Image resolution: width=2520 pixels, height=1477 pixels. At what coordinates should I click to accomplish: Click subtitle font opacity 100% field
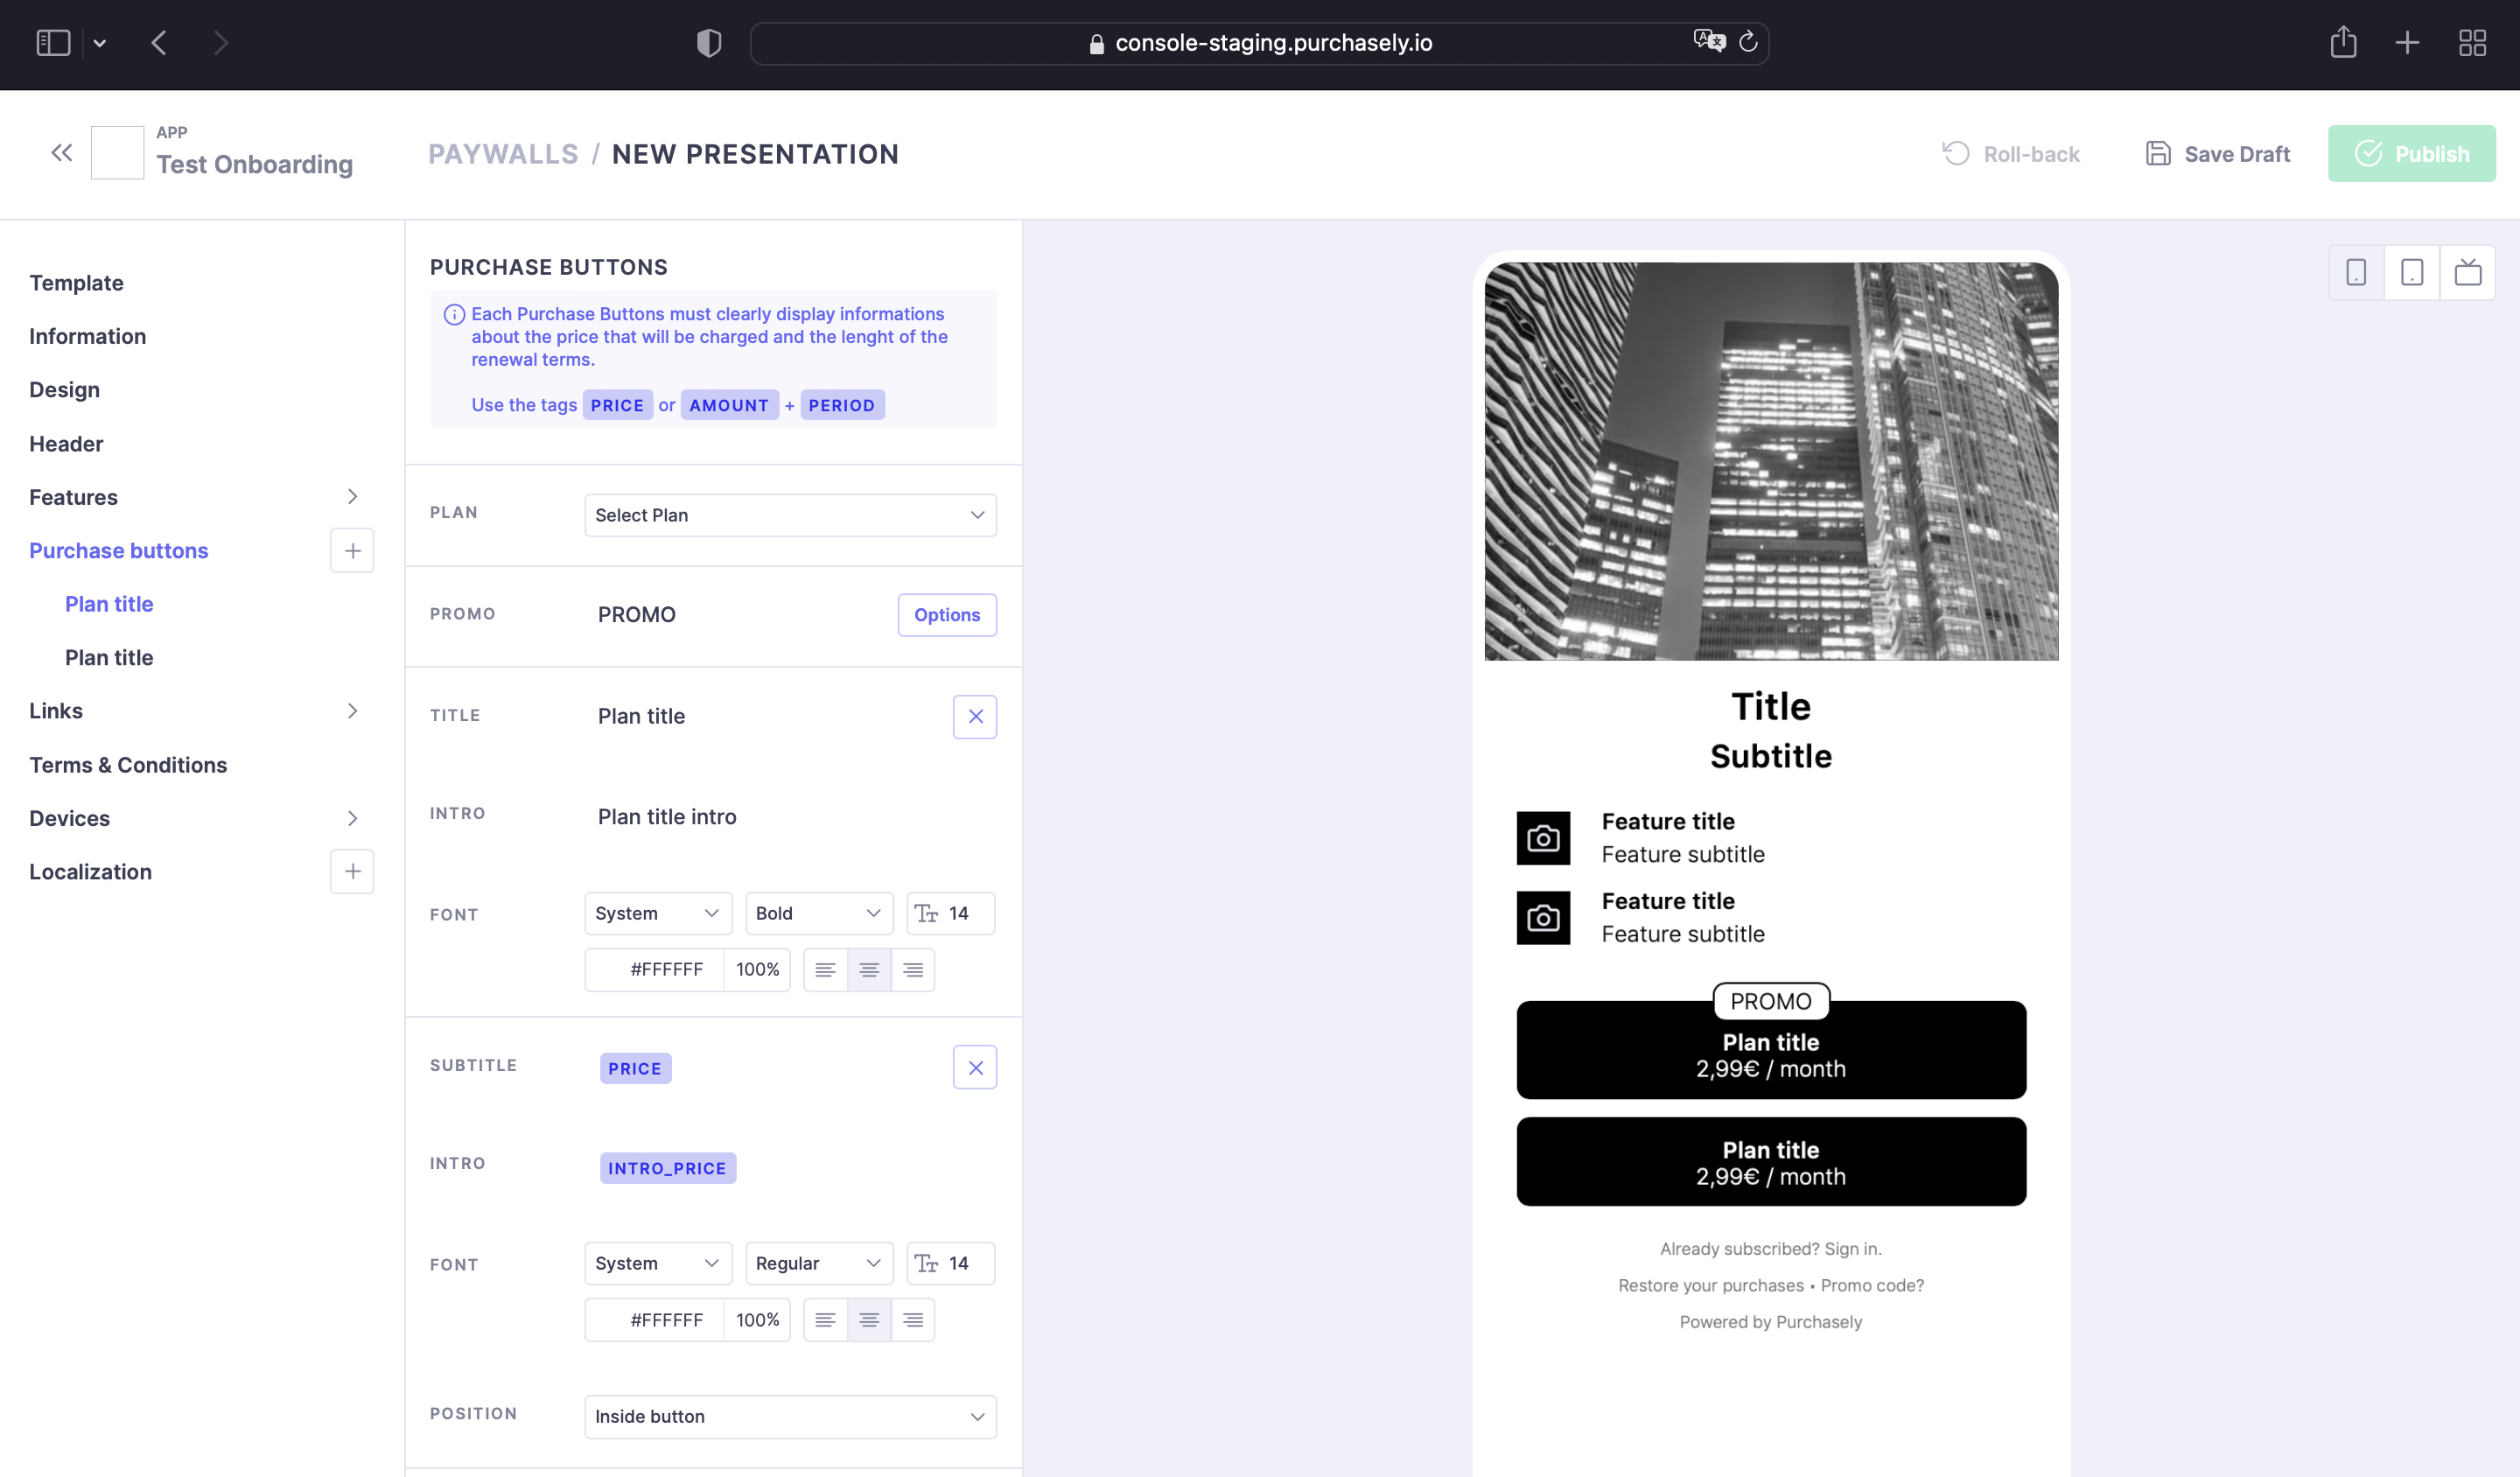click(x=757, y=1321)
